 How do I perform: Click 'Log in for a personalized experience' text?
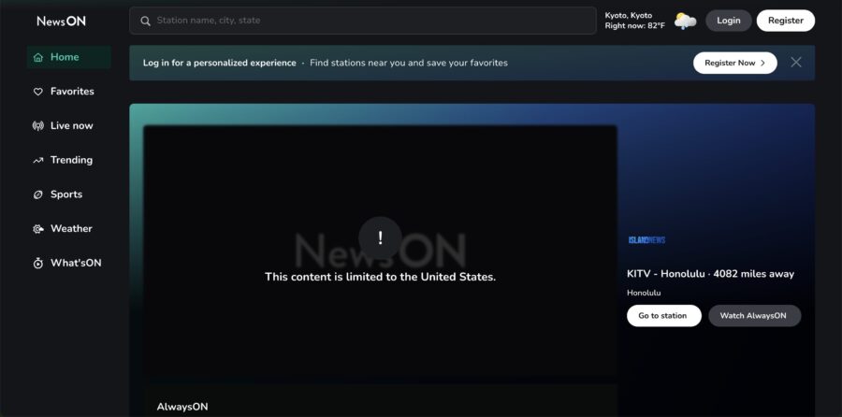pyautogui.click(x=219, y=63)
